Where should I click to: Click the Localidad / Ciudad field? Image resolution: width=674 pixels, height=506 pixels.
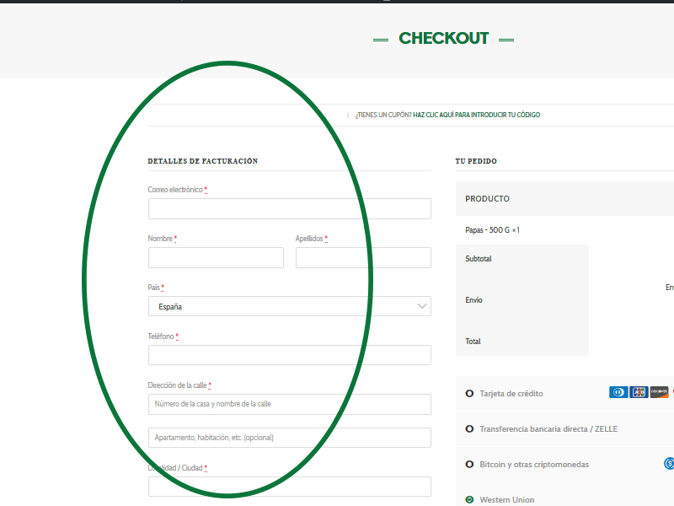click(289, 487)
